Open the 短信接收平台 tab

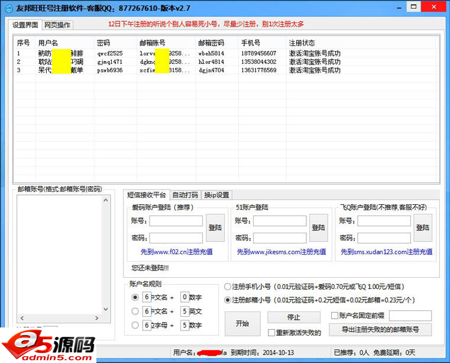click(147, 195)
